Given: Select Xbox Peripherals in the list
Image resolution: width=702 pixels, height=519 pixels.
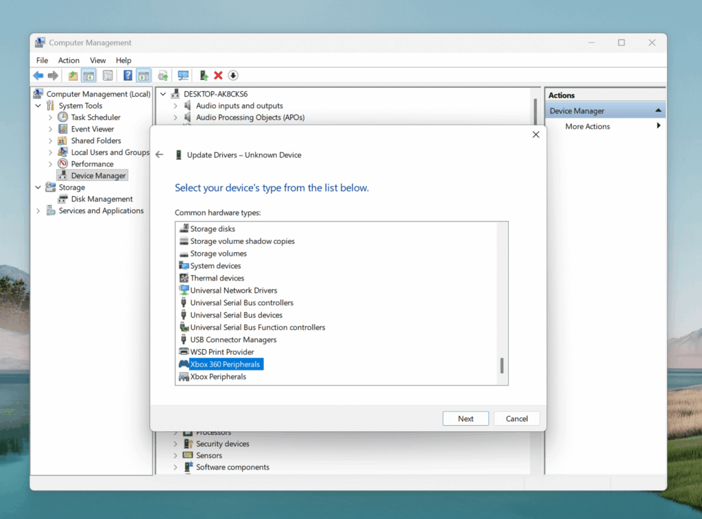Looking at the screenshot, I should coord(218,377).
